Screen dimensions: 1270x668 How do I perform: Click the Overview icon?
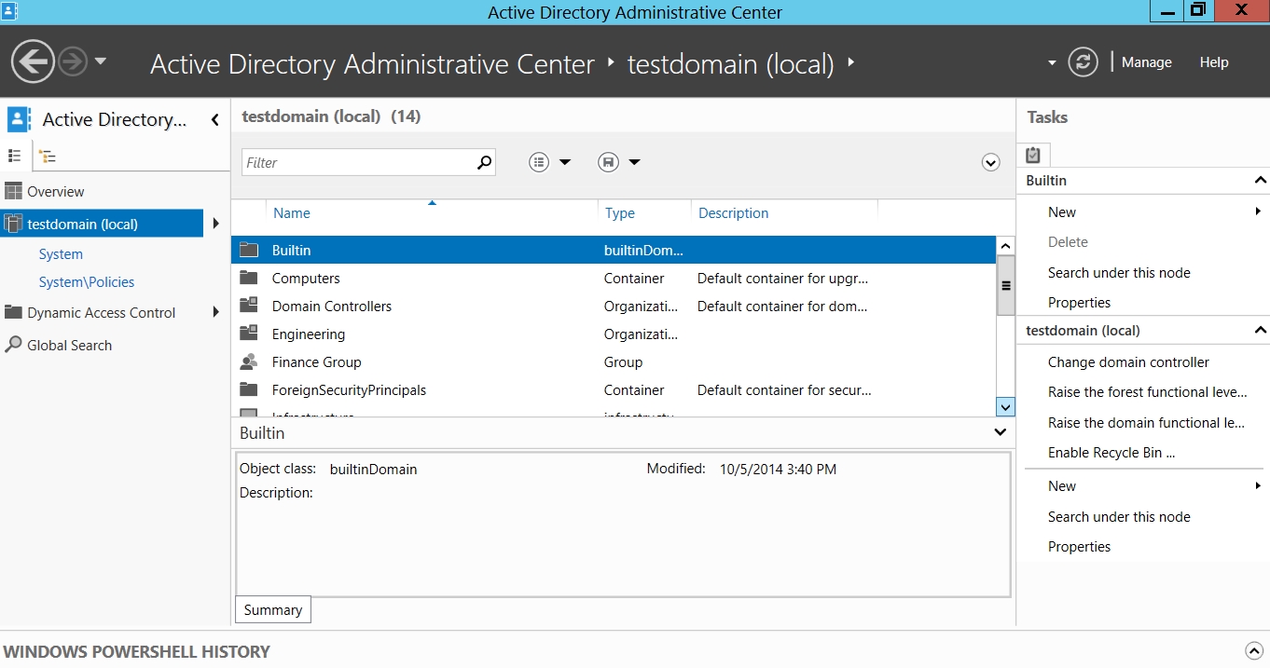pos(13,191)
